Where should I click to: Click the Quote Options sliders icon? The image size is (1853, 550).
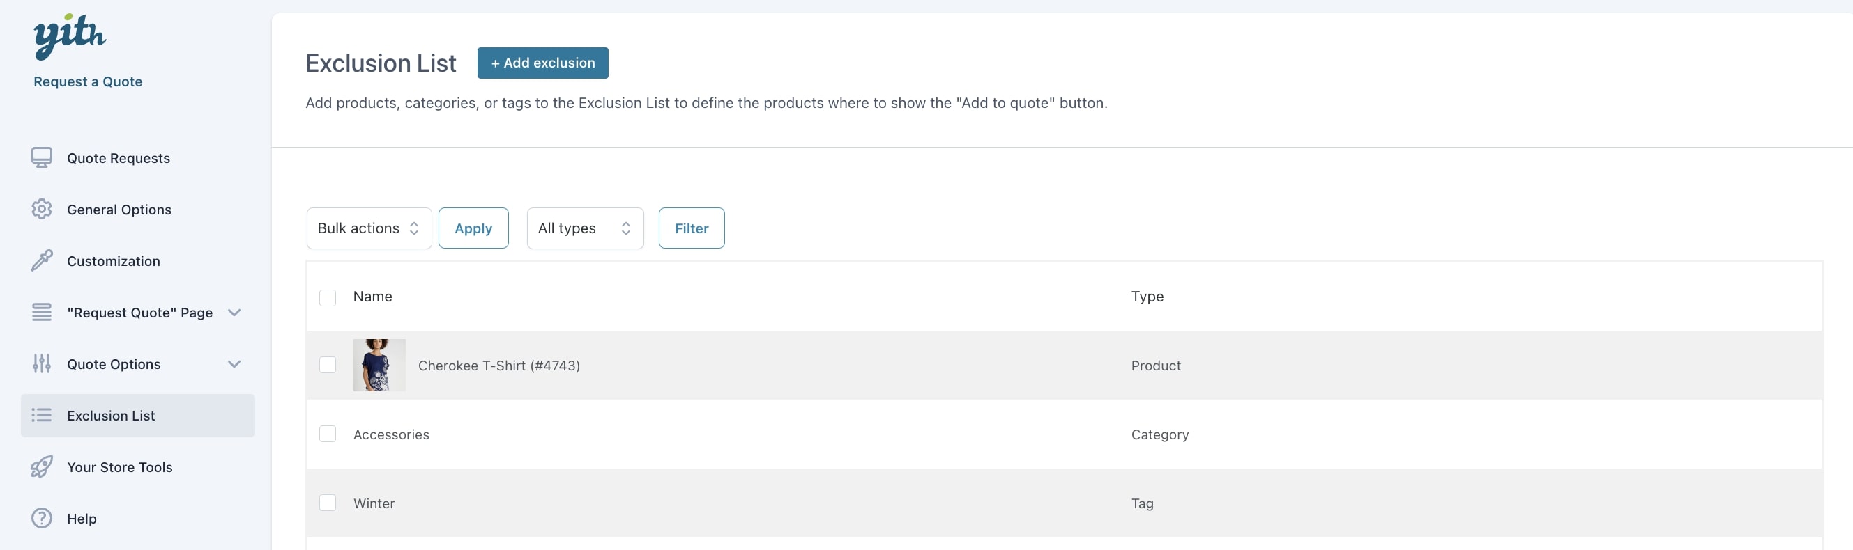coord(42,364)
